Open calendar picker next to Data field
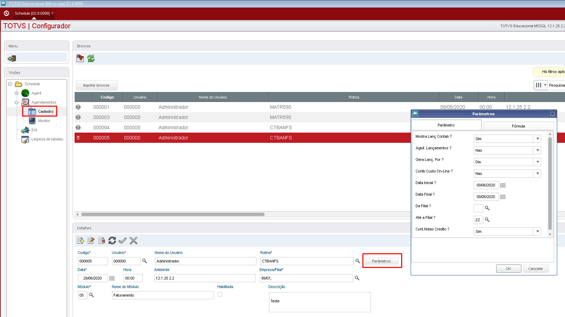 (x=112, y=278)
